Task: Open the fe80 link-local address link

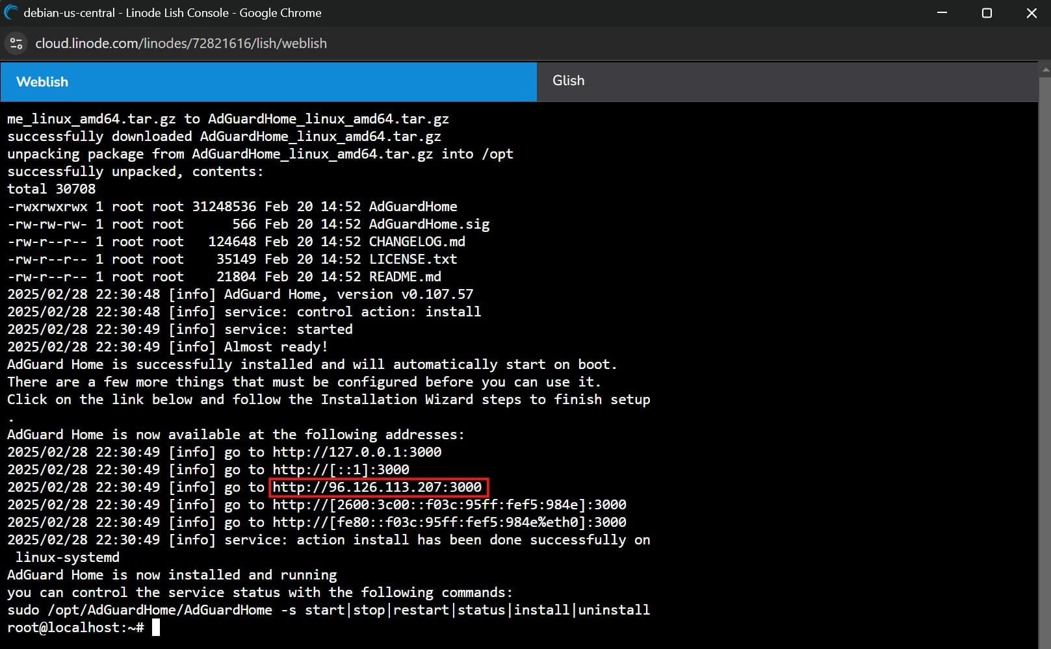Action: pos(448,522)
